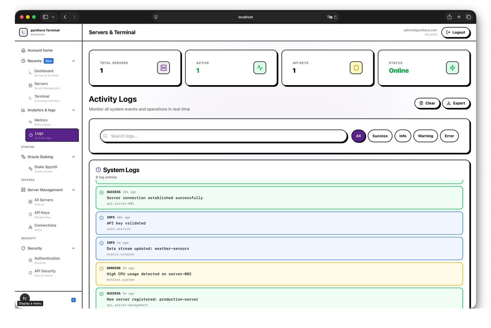Screen dimensions: 491x328
Task: Open a new browser tab with plus icon
Action: (x=459, y=17)
